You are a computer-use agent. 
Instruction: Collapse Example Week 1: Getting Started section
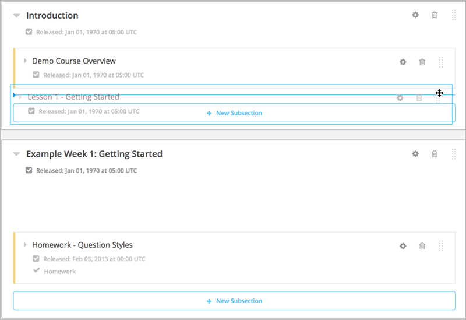pos(17,154)
